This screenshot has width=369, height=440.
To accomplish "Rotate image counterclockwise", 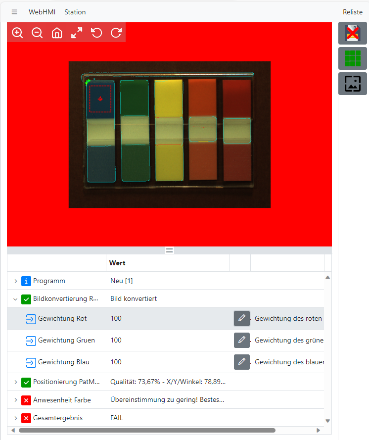I will (x=96, y=33).
